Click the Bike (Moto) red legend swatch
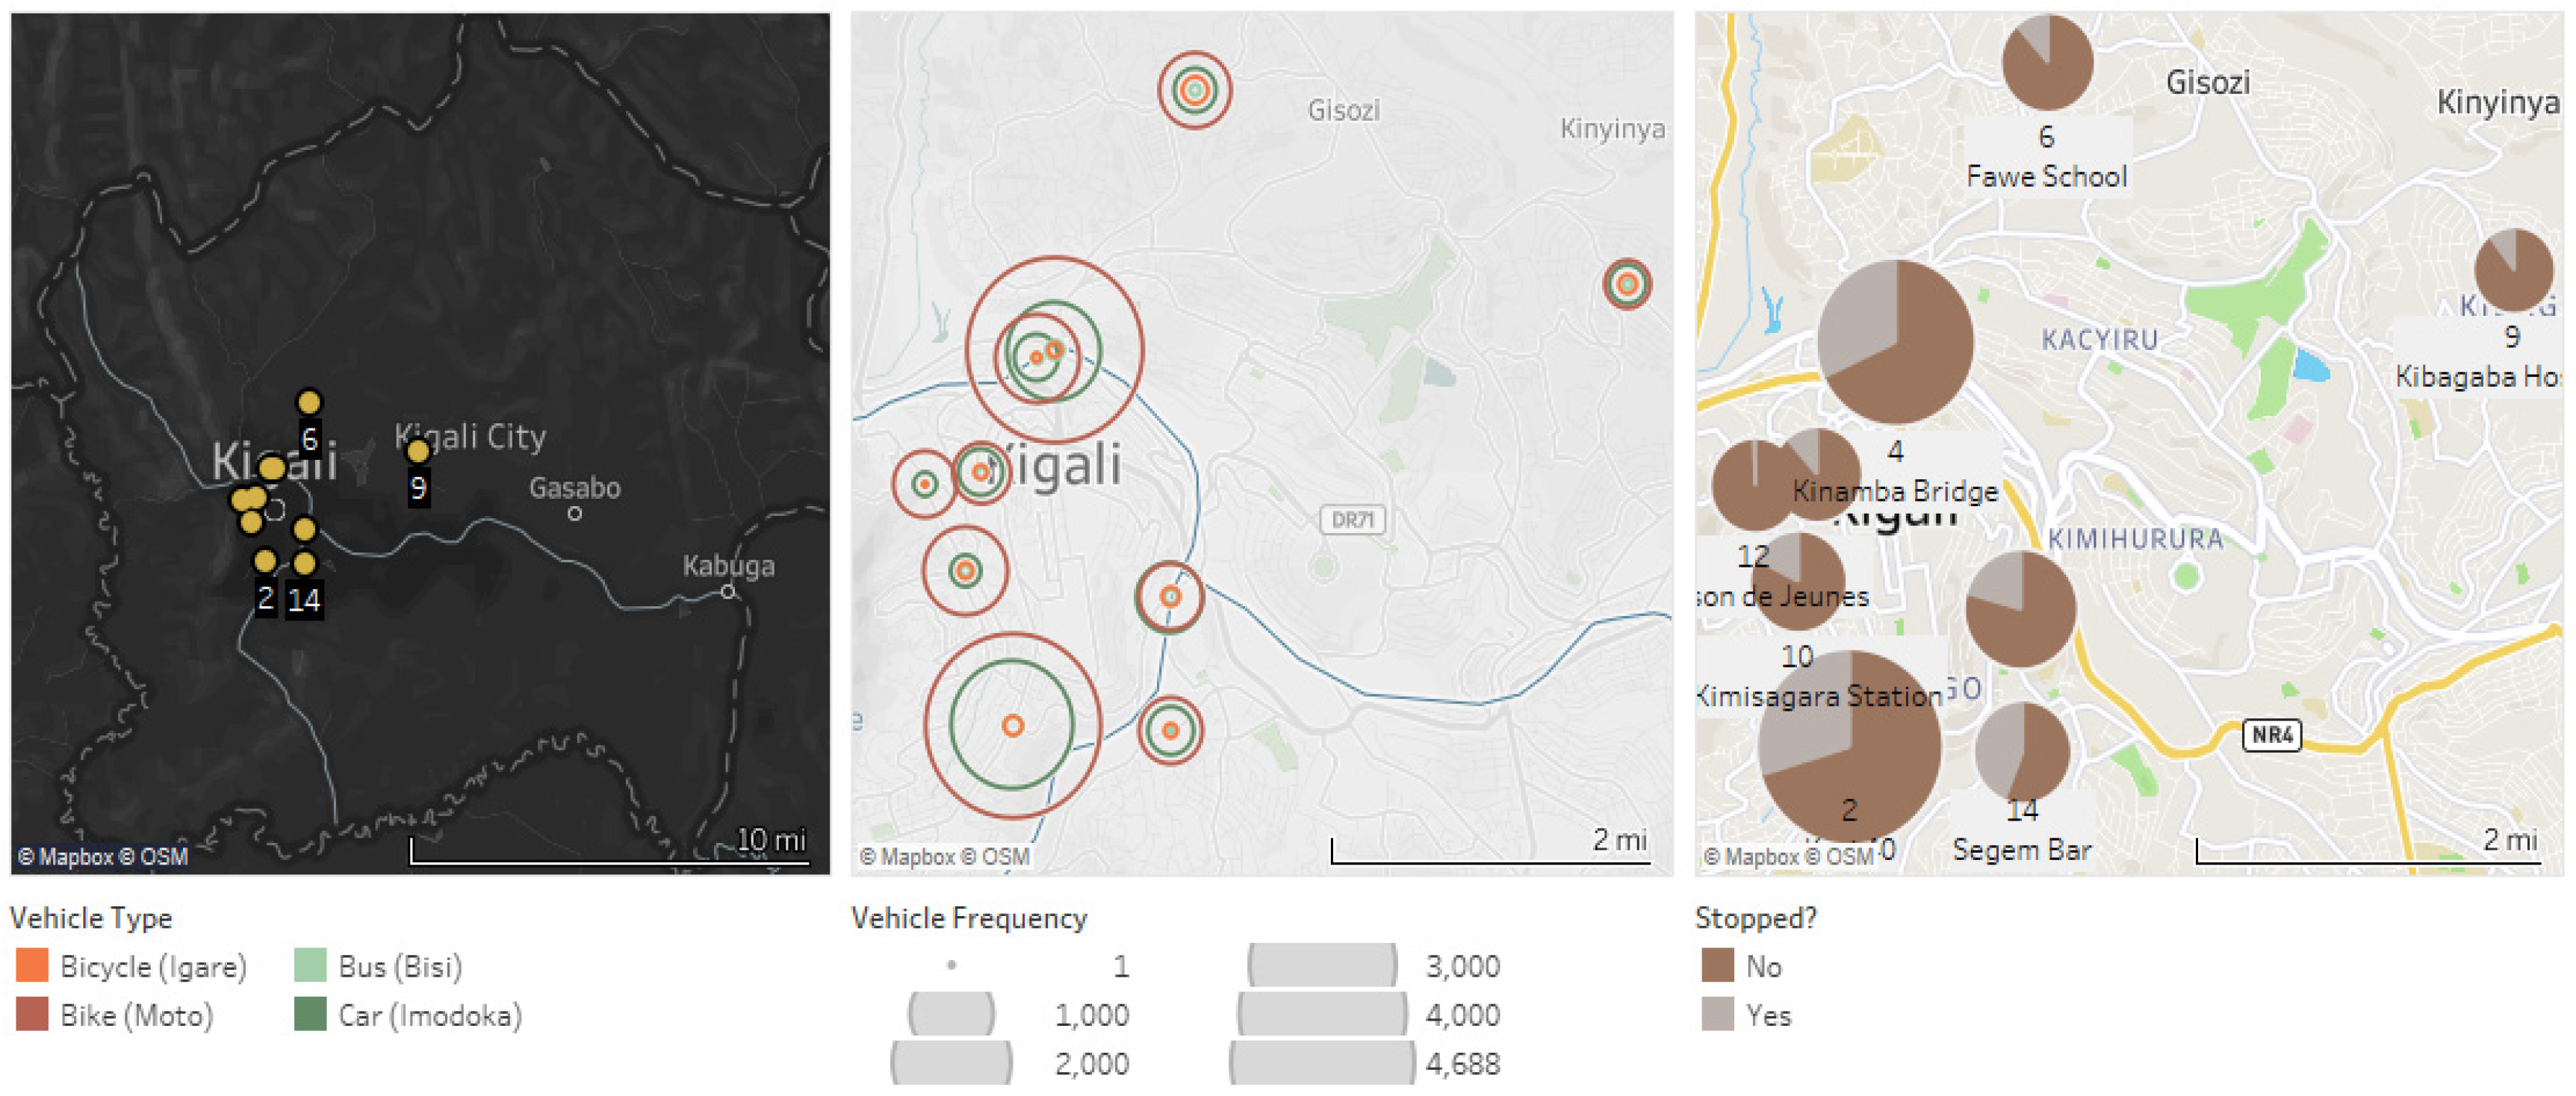This screenshot has width=2576, height=1096. click(32, 1015)
